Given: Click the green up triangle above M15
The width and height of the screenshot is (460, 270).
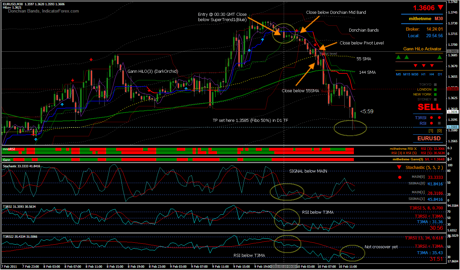Looking at the screenshot, I should [x=407, y=57].
